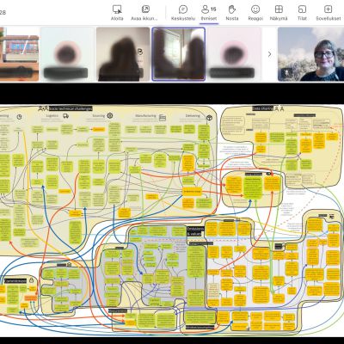Click the Delivering box icon in diagram
This screenshot has height=344, width=344.
click(210, 118)
